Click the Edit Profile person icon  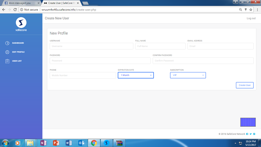click(x=7, y=52)
